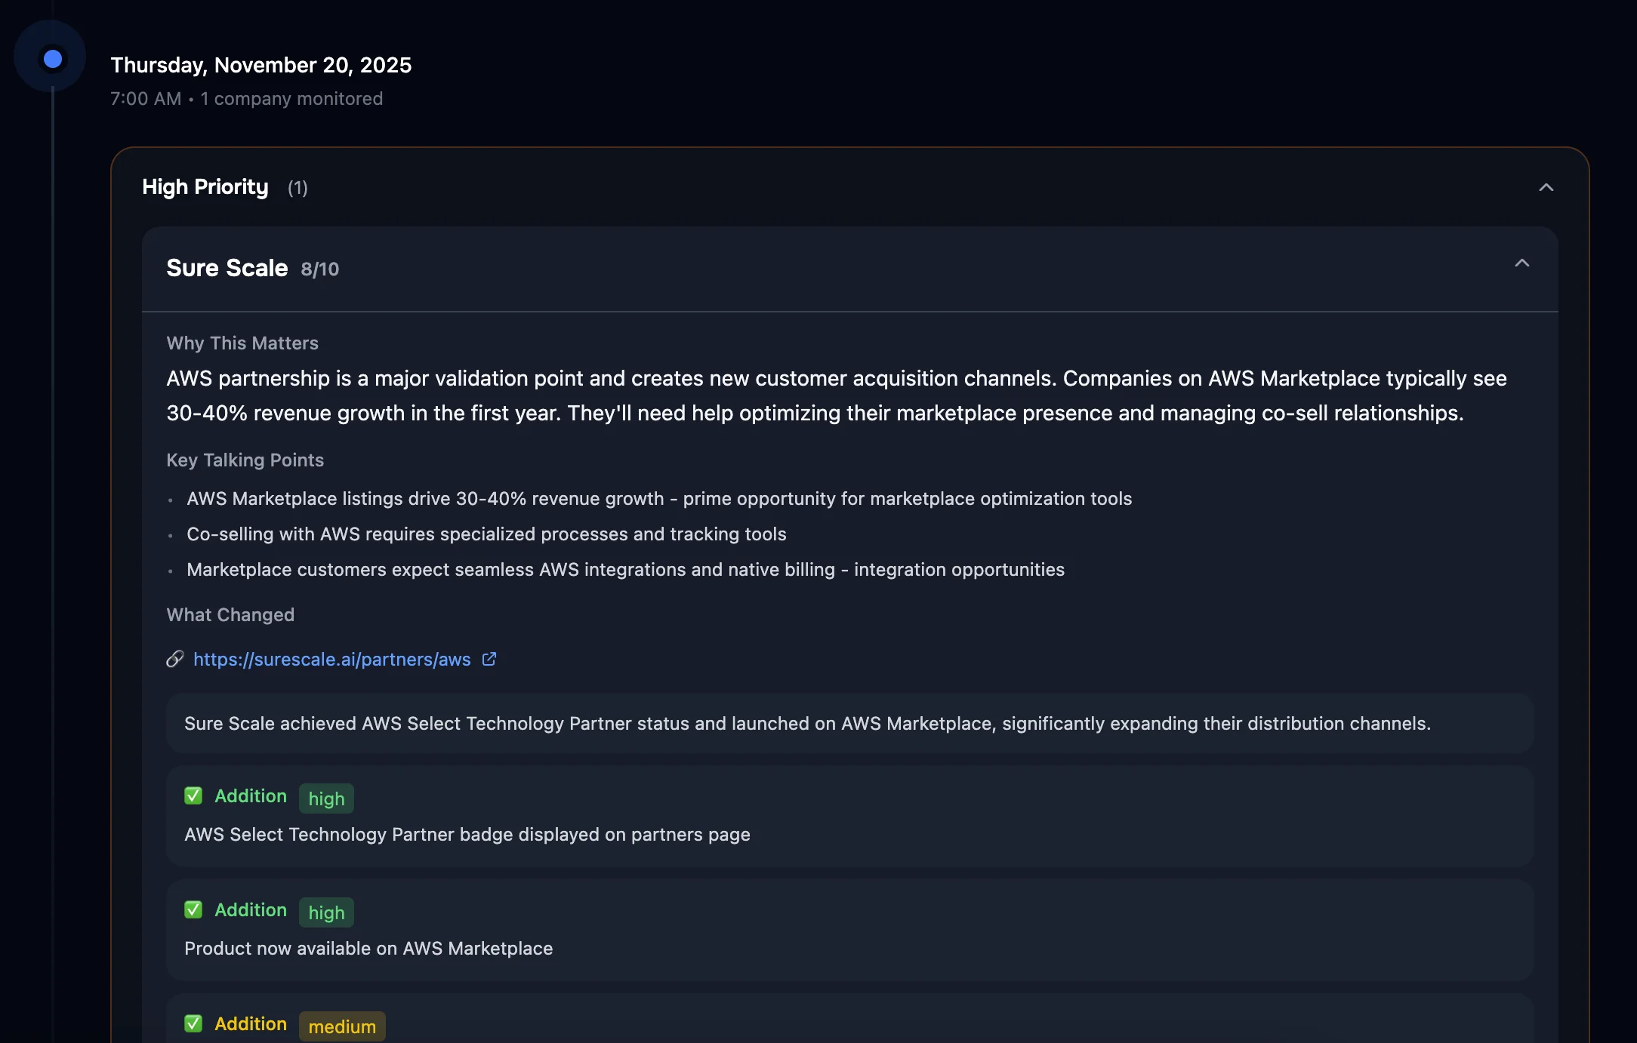Screen dimensions: 1637x1043
Task: Click the medium severity badge
Action: click(341, 1026)
